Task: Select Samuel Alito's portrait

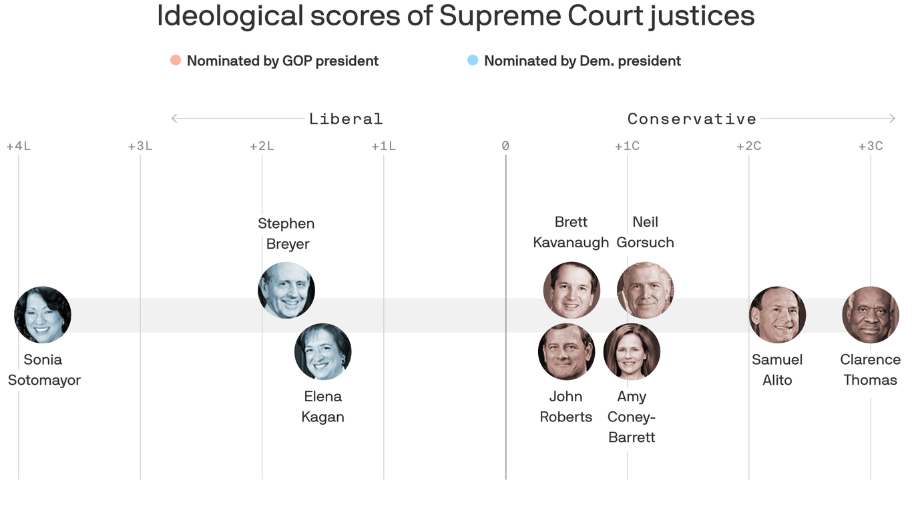Action: tap(777, 315)
